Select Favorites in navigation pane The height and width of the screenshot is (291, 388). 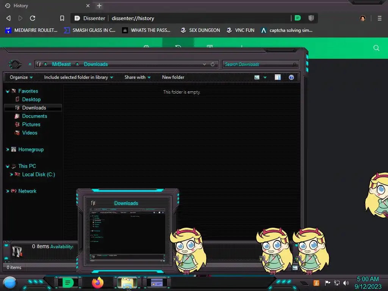click(28, 91)
